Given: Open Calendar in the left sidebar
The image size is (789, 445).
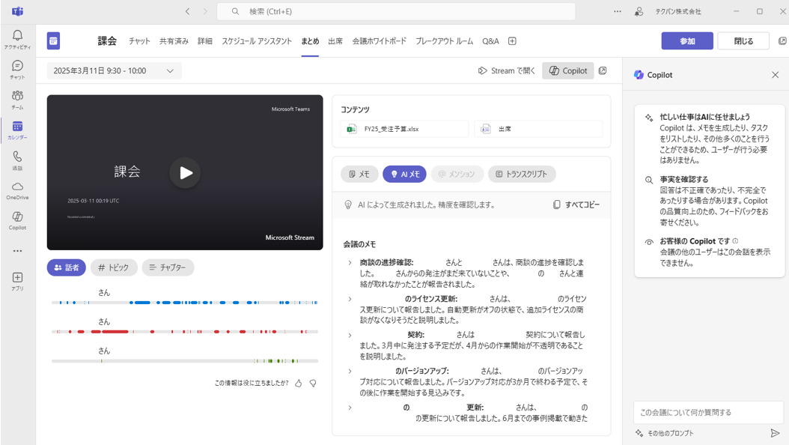Looking at the screenshot, I should tap(18, 130).
